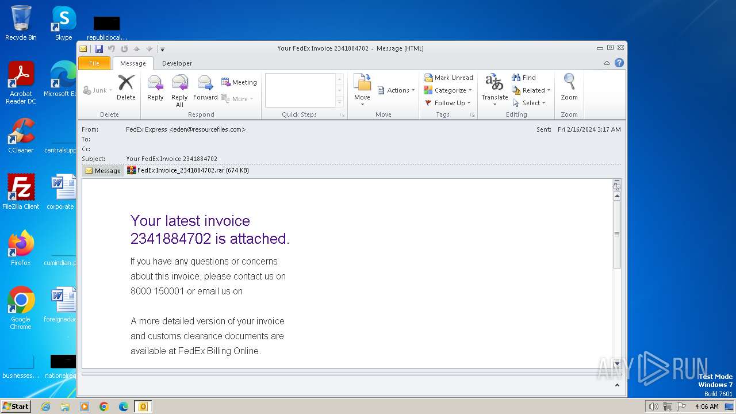Screen dimensions: 736x414
Task: Click the message scrollbar up arrow
Action: [617, 196]
